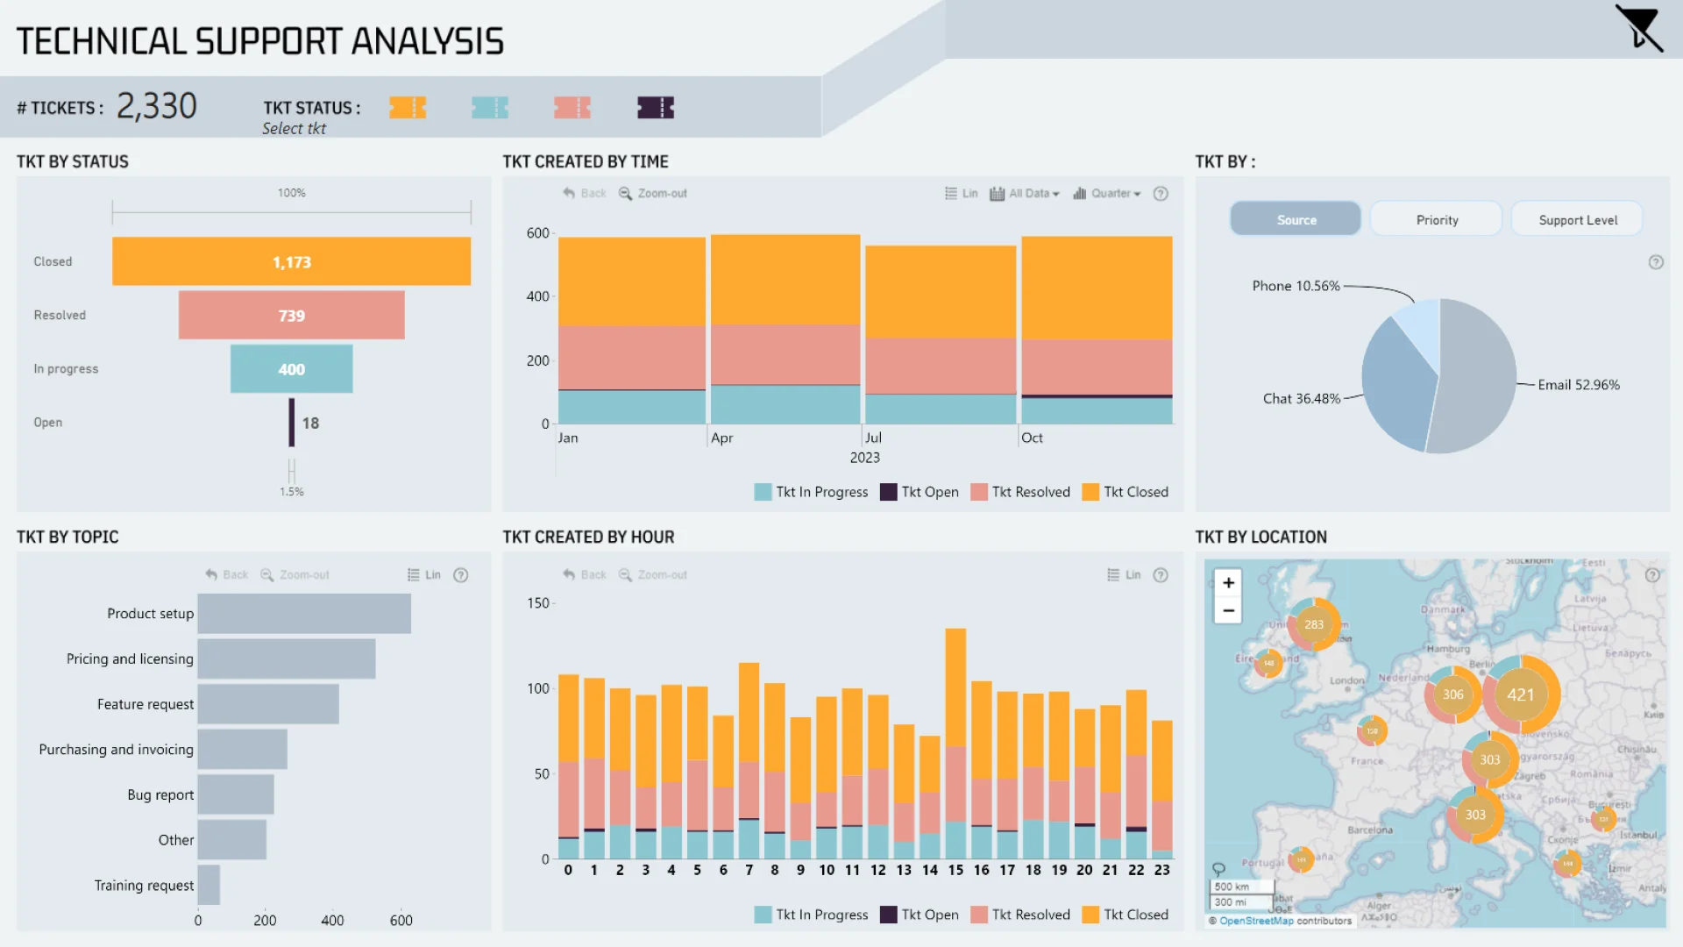
Task: Click Zoom-out in Tkt Created By Hour chart
Action: click(x=653, y=574)
